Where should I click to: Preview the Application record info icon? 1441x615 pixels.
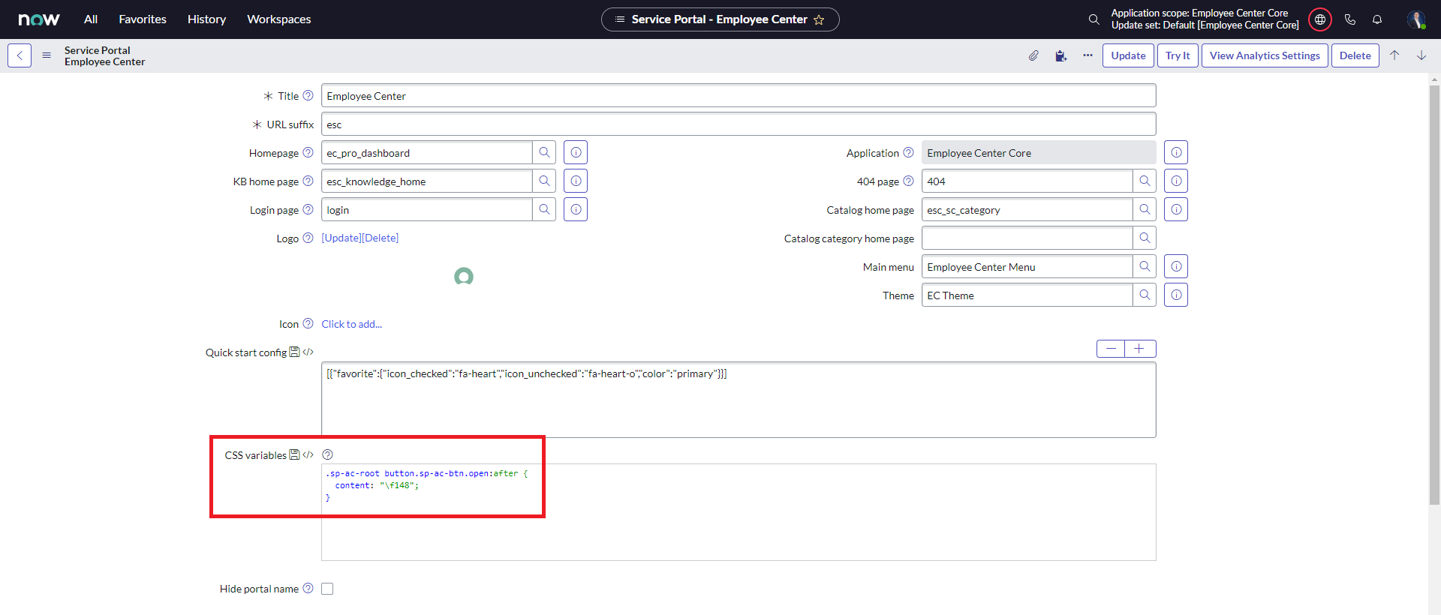1176,153
